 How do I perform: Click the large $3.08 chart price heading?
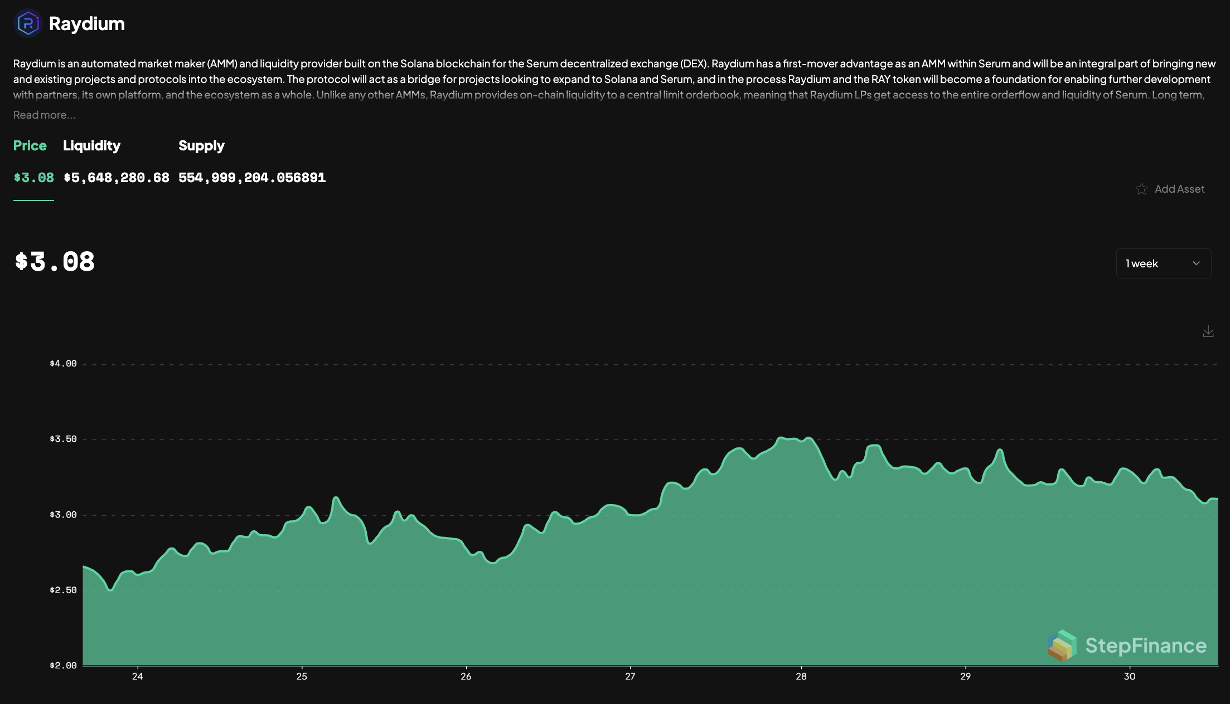click(x=55, y=262)
